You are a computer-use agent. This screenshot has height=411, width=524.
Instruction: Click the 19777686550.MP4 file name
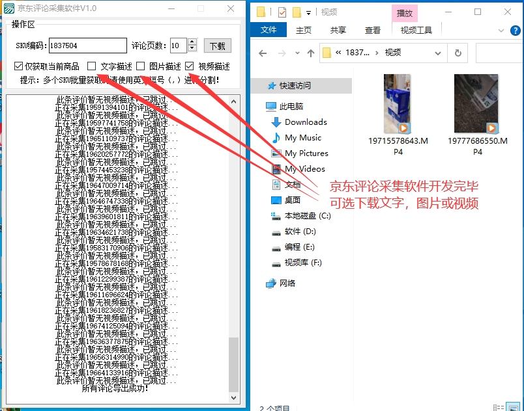[x=478, y=146]
